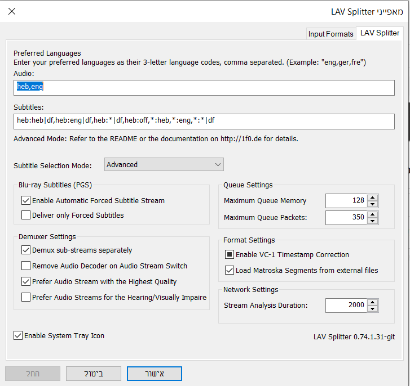
Task: Enable Deliver only Forced Subtitles
Action: (26, 215)
